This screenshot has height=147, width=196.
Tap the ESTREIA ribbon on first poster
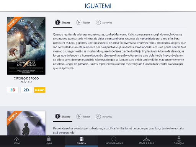[x=13, y=23]
